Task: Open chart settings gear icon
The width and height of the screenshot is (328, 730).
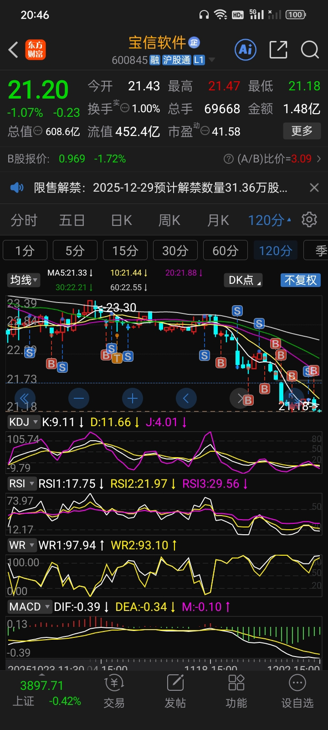Action: (309, 220)
